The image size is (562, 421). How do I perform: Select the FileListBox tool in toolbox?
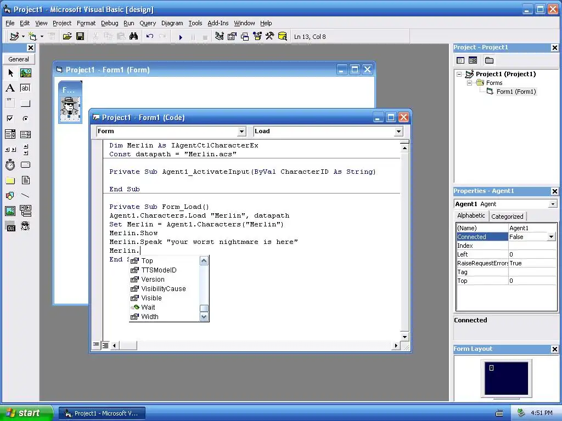[x=25, y=180]
